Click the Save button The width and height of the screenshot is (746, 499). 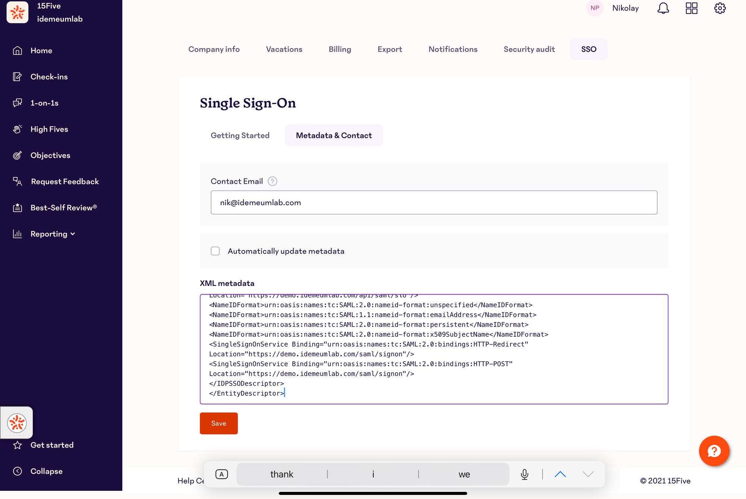coord(219,423)
